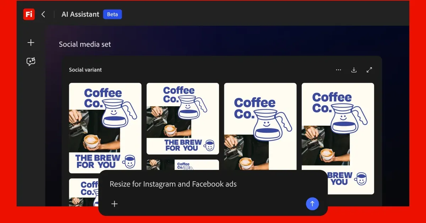
Task: Go back using the left chevron arrow
Action: coord(43,15)
